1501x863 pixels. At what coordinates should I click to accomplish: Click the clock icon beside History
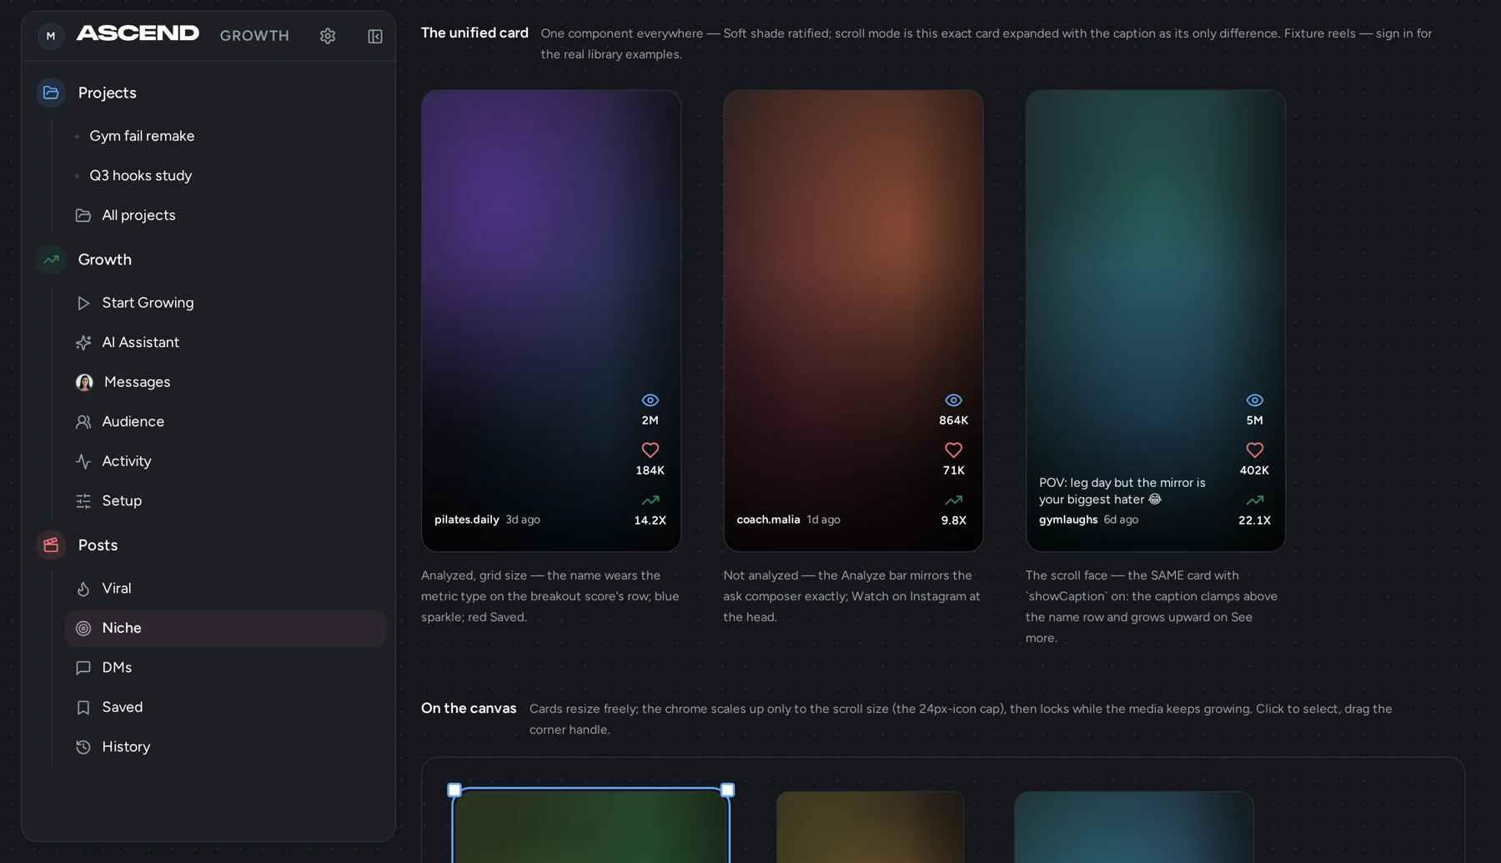pyautogui.click(x=83, y=747)
